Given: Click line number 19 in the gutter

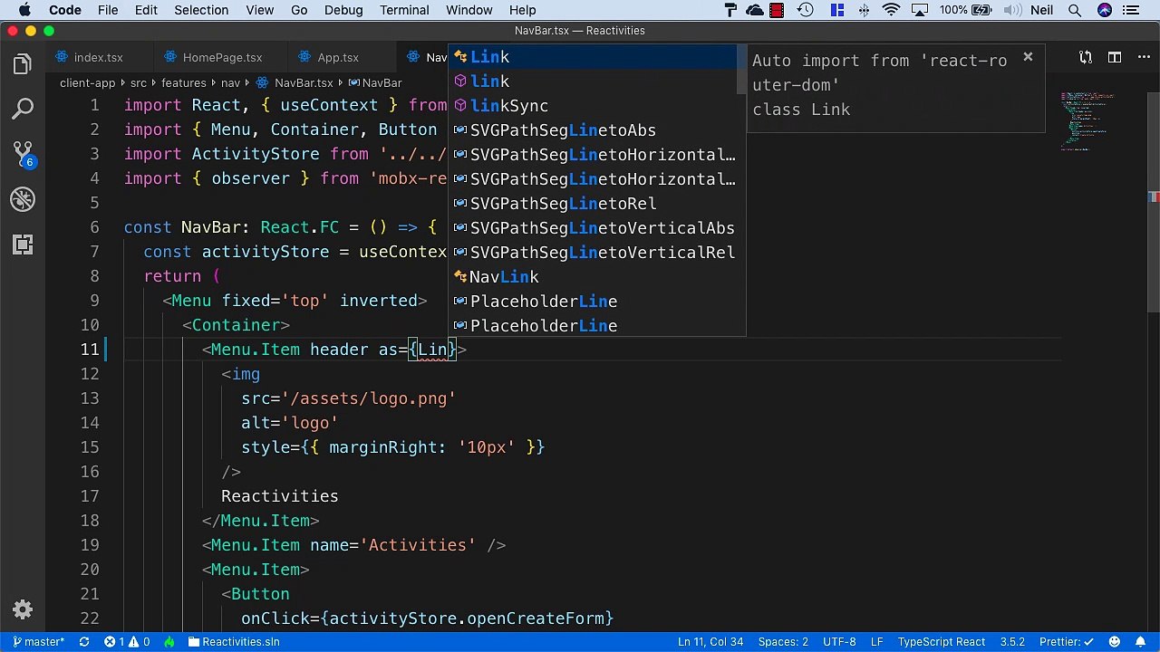Looking at the screenshot, I should [89, 545].
